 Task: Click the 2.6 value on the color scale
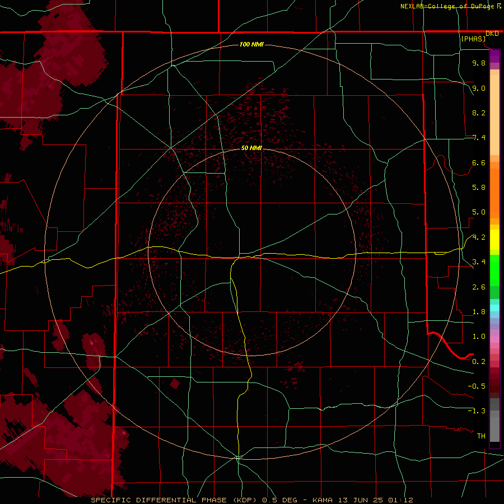pyautogui.click(x=479, y=287)
